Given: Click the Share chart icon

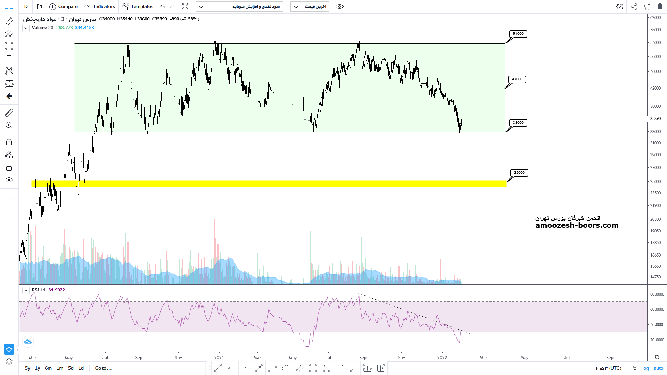Looking at the screenshot, I should pos(634,7).
